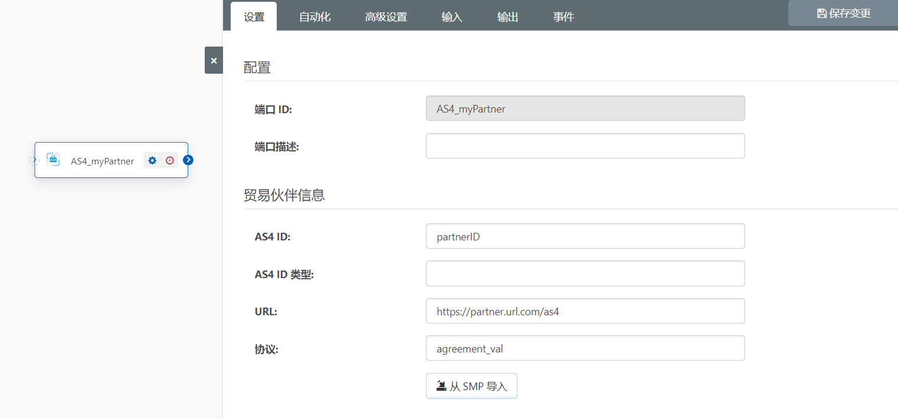Image resolution: width=898 pixels, height=419 pixels.
Task: Close the settings panel with the X
Action: click(x=214, y=60)
